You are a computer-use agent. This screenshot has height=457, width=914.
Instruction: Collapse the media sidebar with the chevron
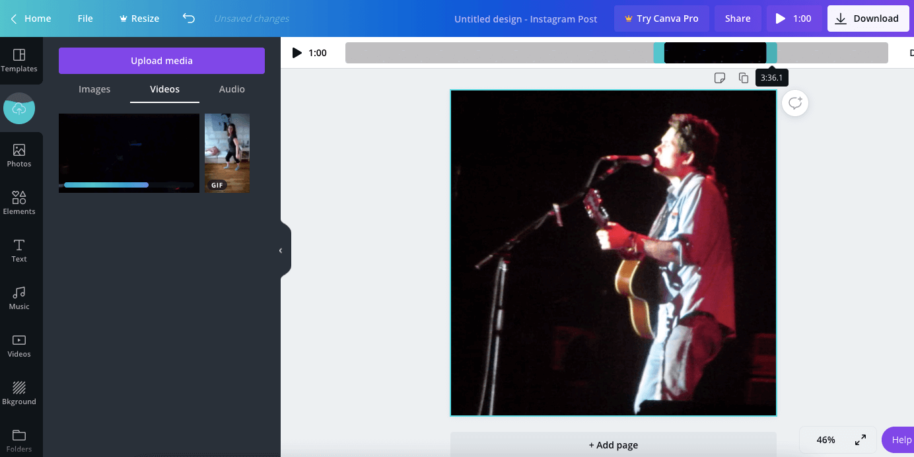tap(280, 250)
